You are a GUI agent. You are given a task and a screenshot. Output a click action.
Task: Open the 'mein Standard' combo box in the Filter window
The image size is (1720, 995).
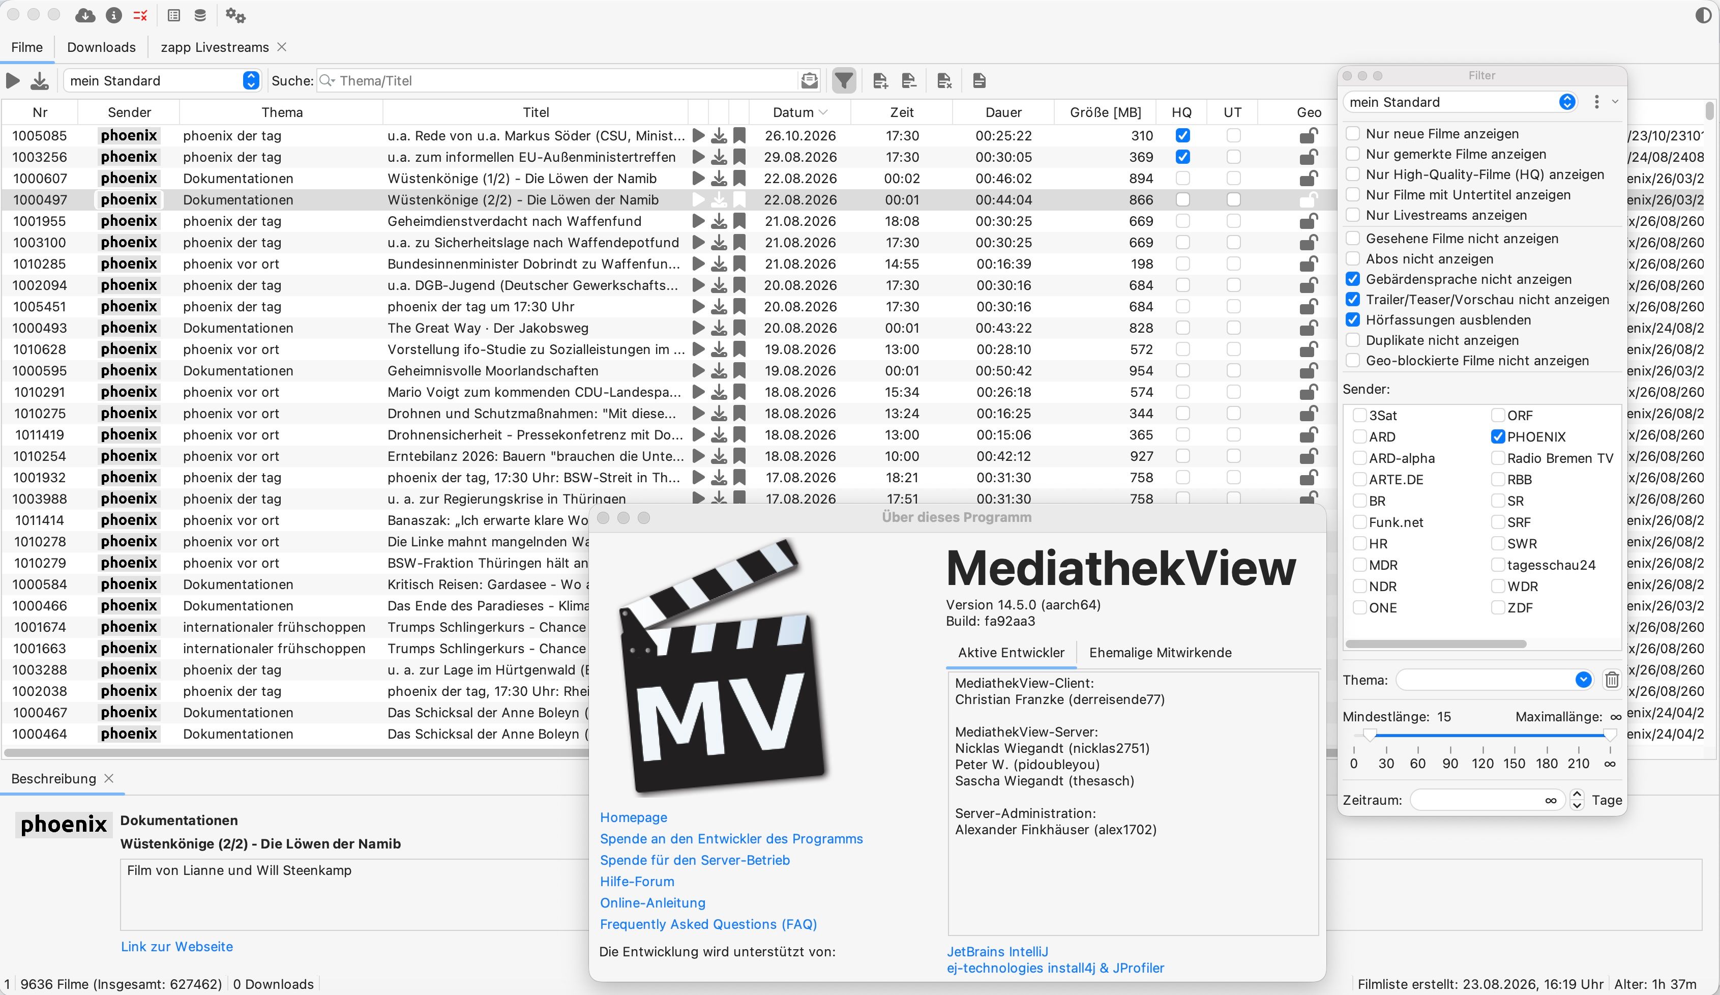(1459, 102)
